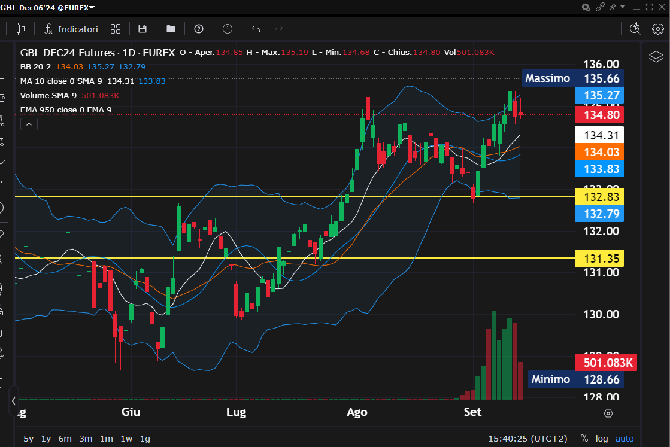Screen dimensions: 670x447
Task: Toggle auto scale mode
Action: [x=624, y=439]
